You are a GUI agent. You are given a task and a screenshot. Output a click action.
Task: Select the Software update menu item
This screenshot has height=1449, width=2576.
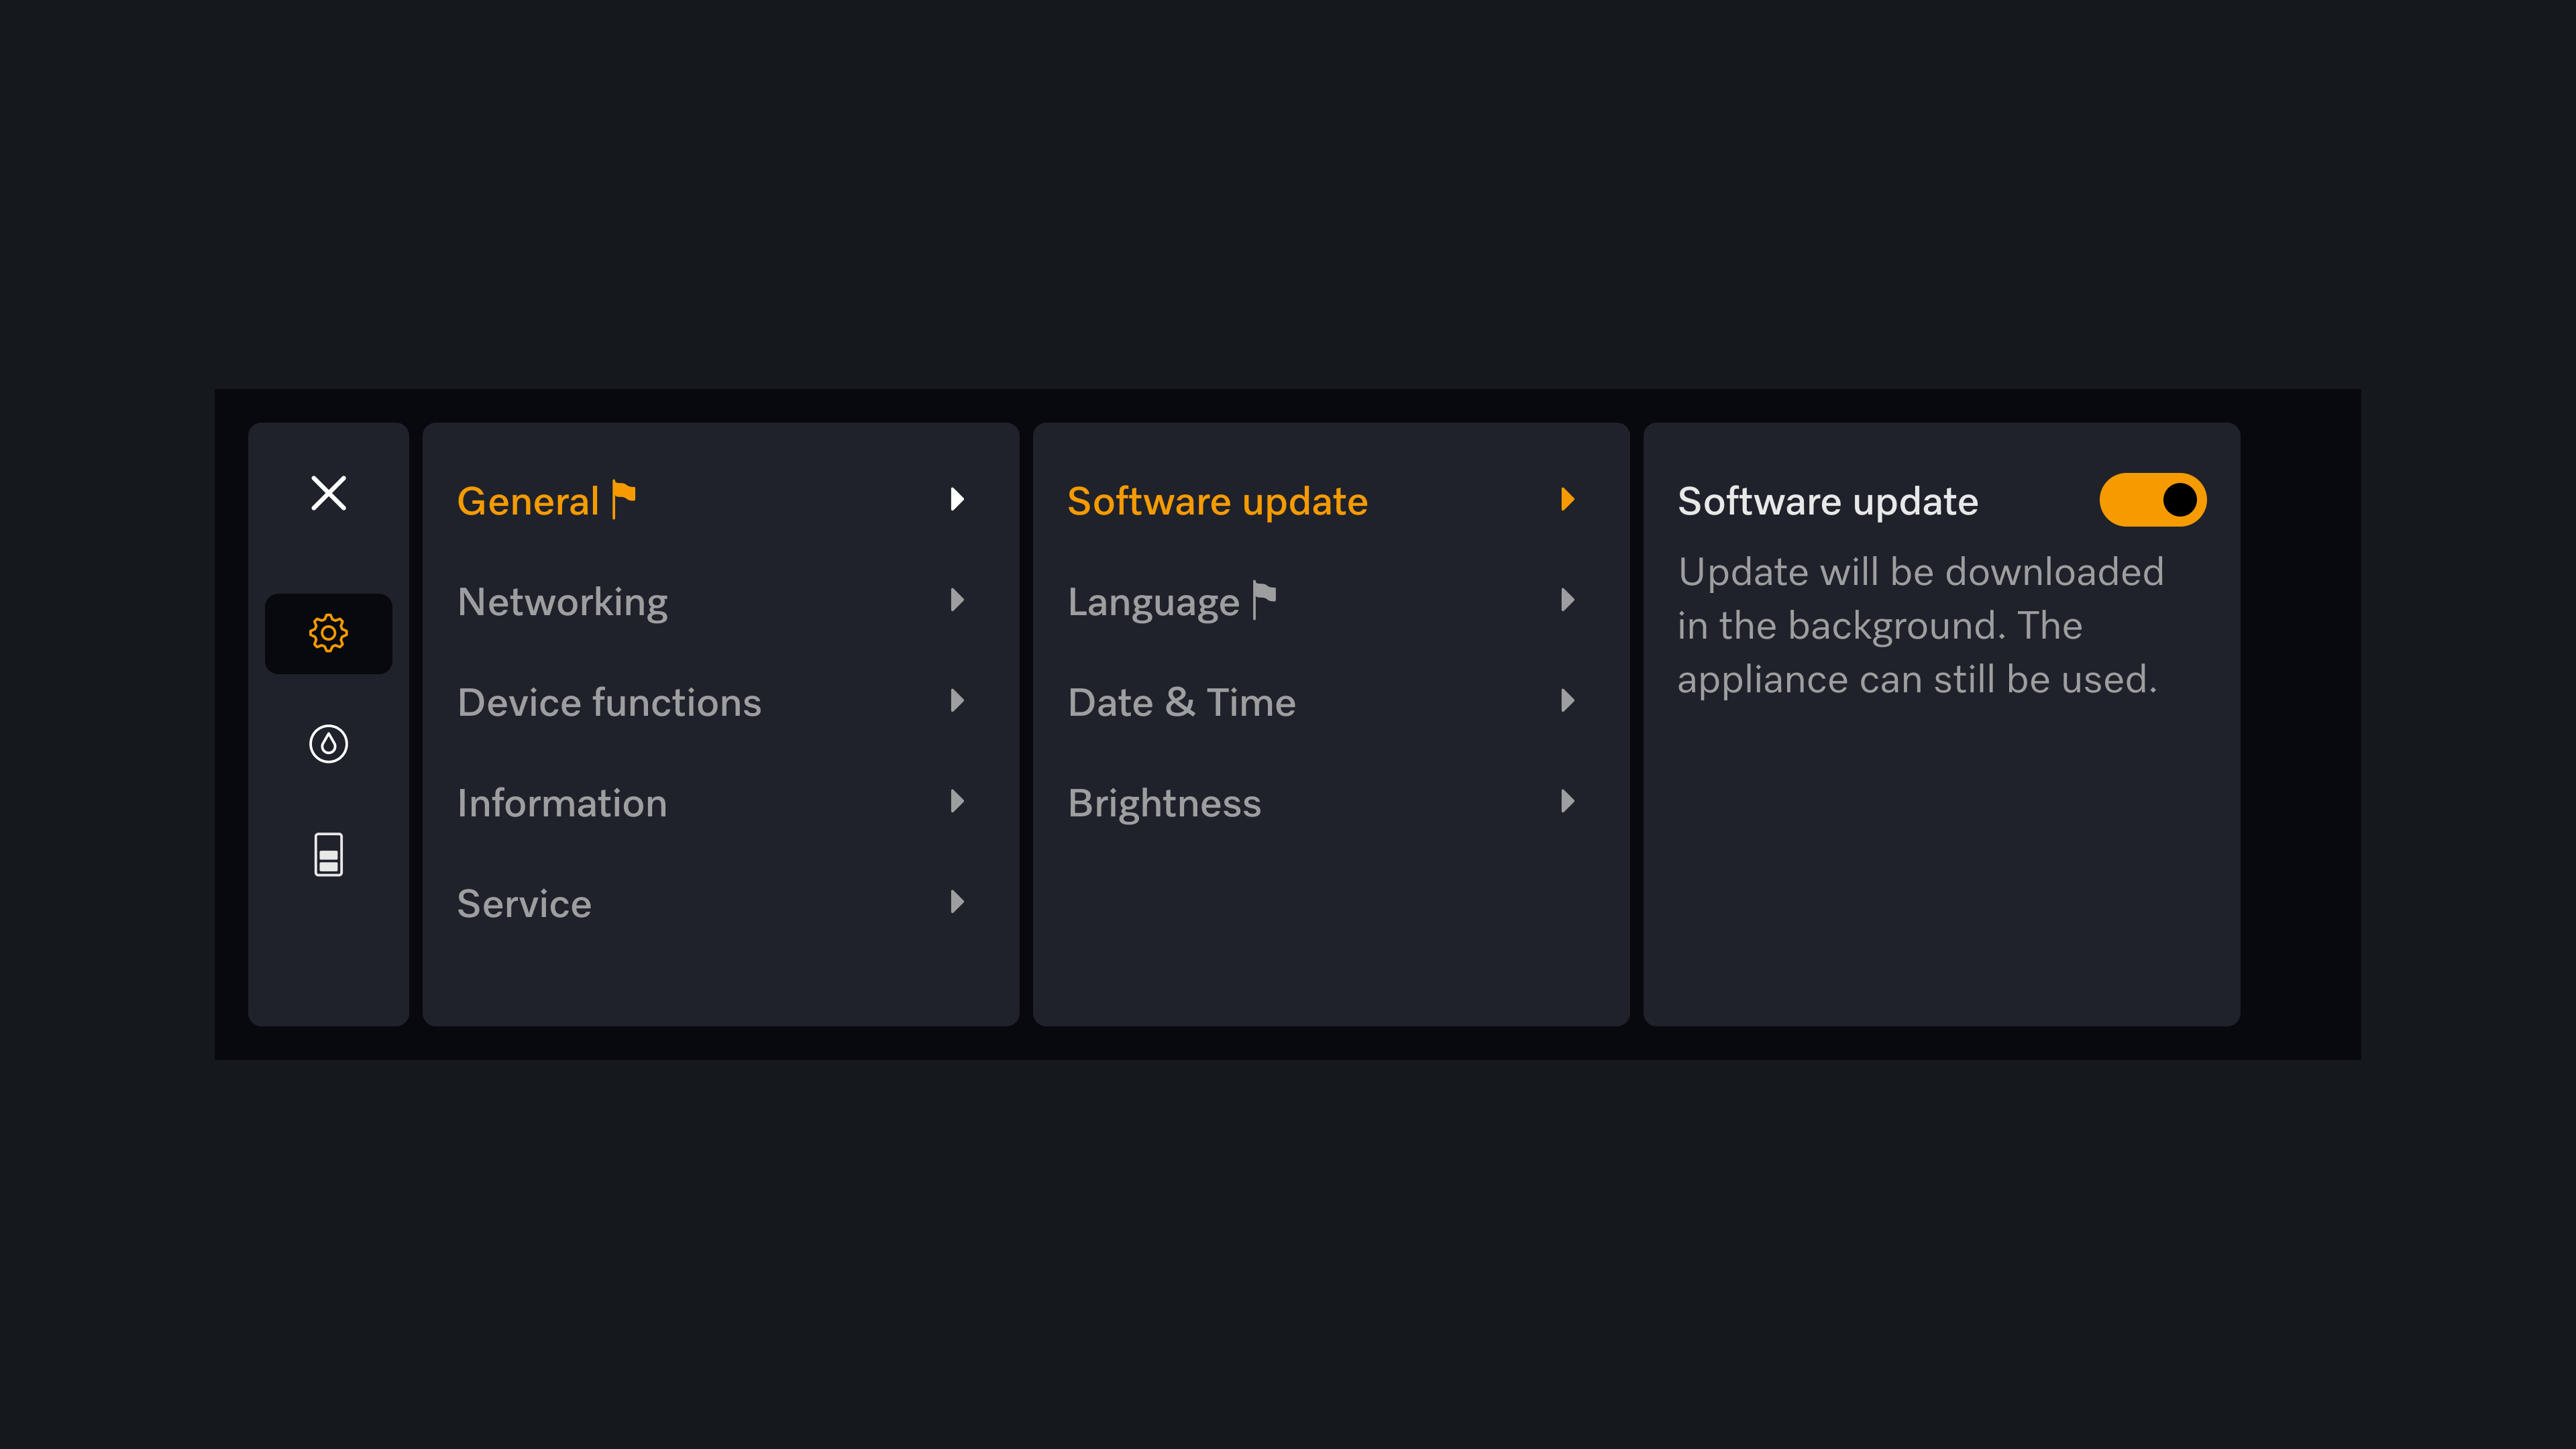pos(1327,500)
